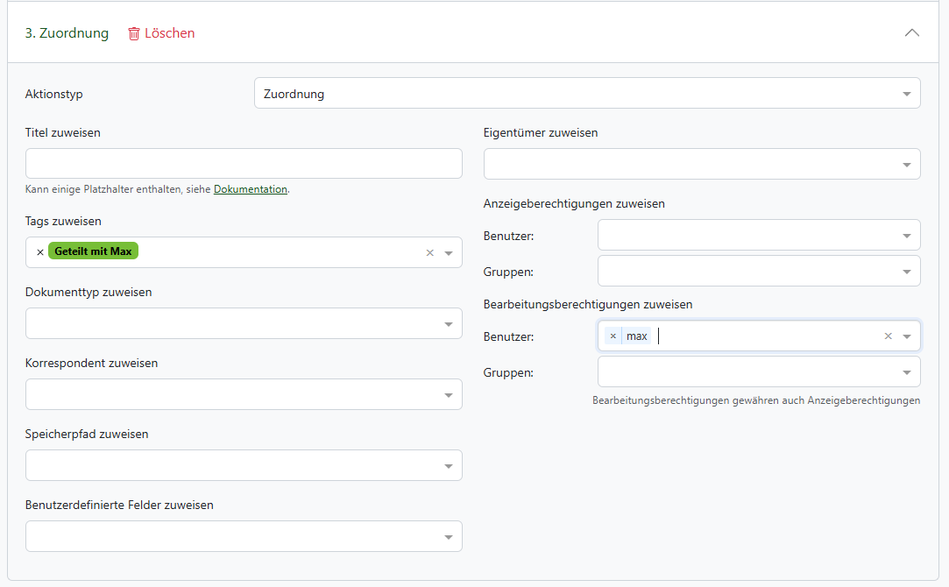This screenshot has height=587, width=949.
Task: Open the Anzeigeberechtigungen Gruppen dropdown
Action: tap(906, 272)
